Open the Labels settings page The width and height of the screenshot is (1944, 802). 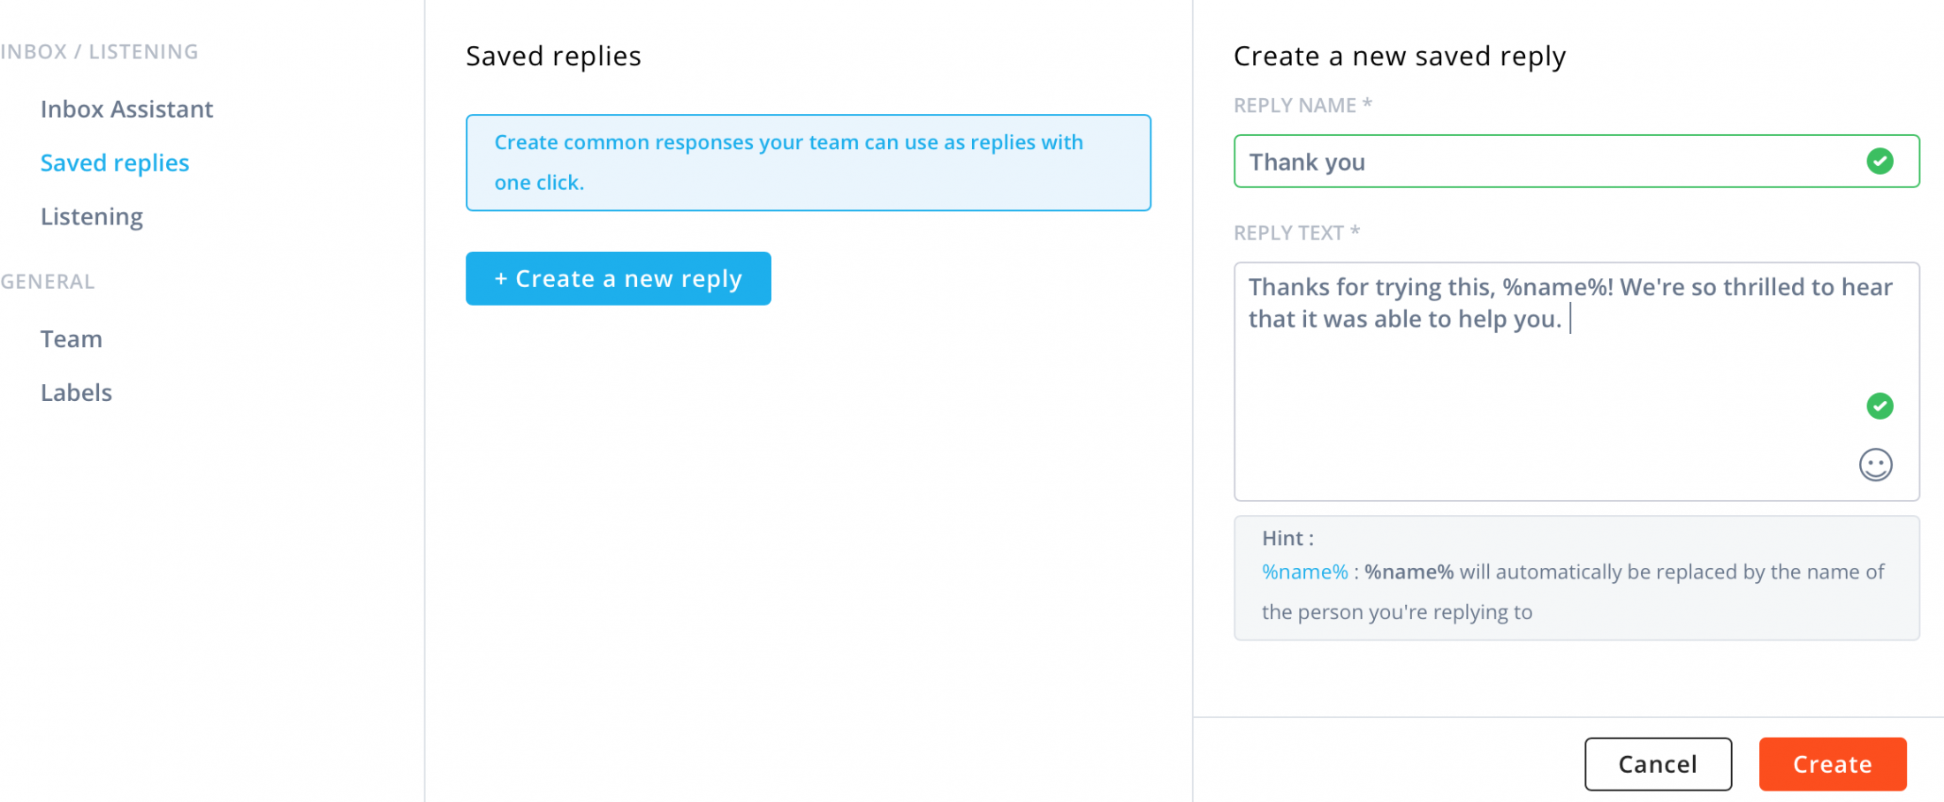[76, 393]
